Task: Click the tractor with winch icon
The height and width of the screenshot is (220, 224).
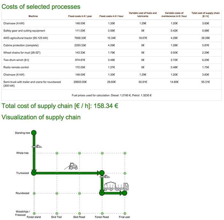Action: coord(73,166)
